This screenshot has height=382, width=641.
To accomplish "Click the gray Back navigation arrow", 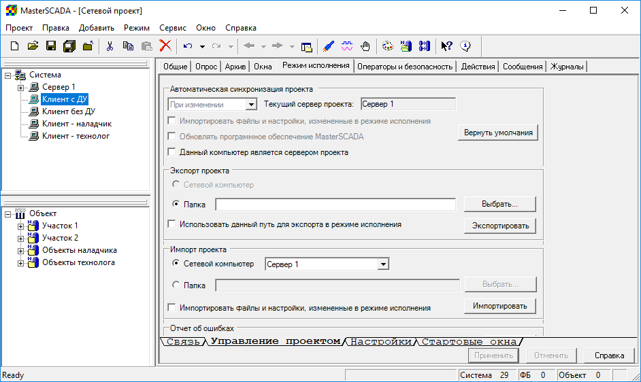I will [249, 46].
